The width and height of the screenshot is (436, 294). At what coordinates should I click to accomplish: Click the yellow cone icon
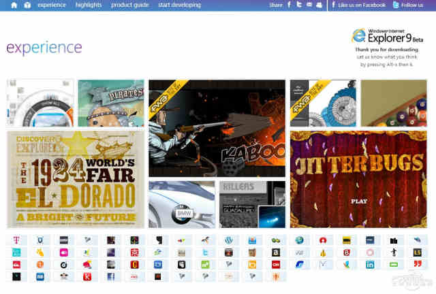coord(323,252)
